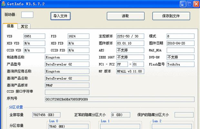Click the 导入文件 button
Viewport: 200px width, 129px height.
click(x=60, y=16)
